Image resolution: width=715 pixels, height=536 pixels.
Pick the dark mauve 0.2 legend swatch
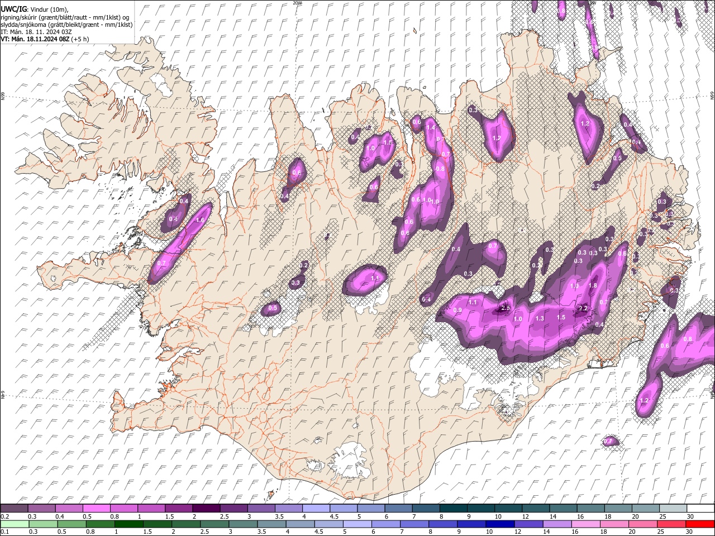pos(14,509)
